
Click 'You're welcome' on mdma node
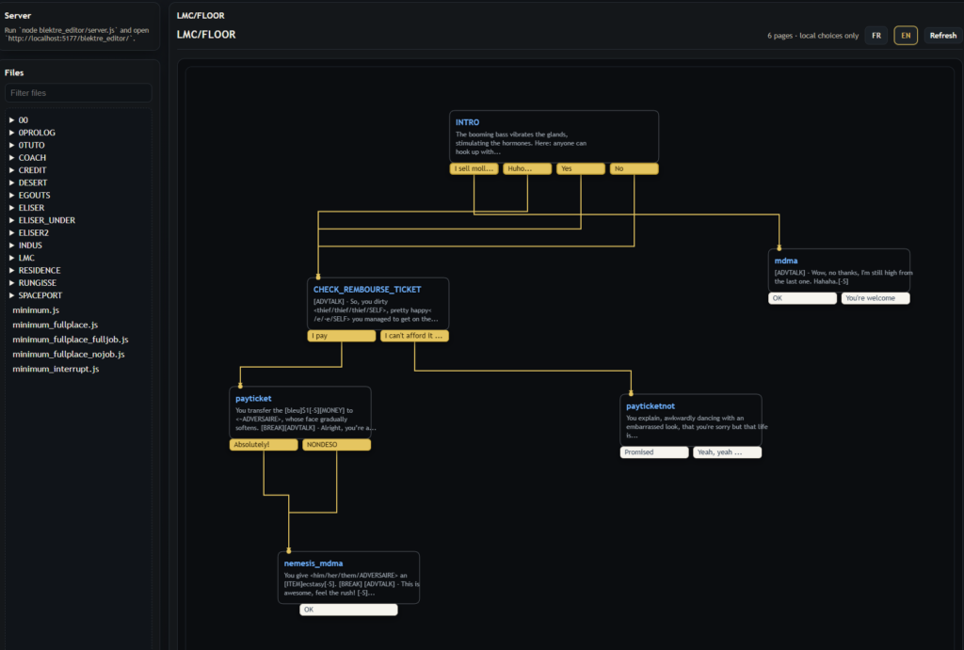point(876,298)
